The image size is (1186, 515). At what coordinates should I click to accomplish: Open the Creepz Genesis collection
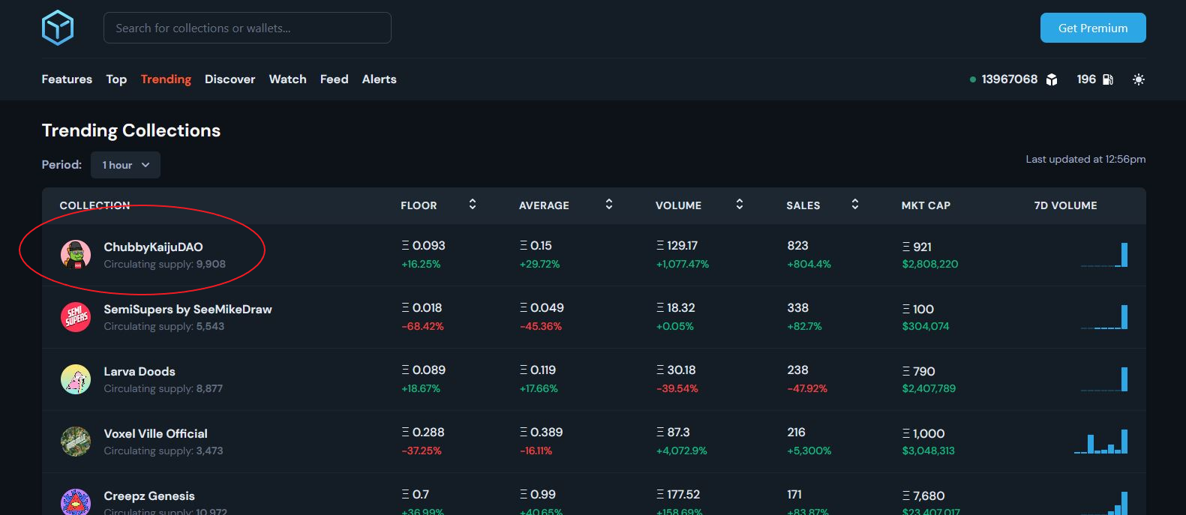click(x=149, y=496)
